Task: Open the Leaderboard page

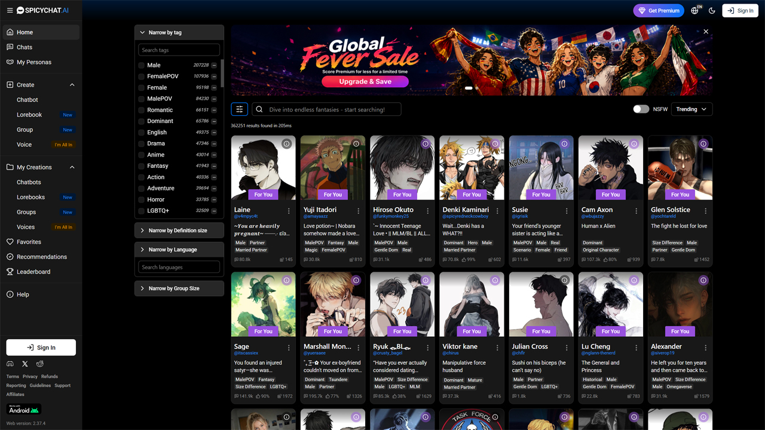Action: pos(41,272)
